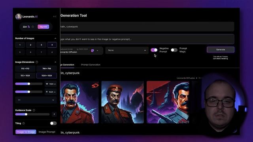
Task: Click the negative prompt input field
Action: 147,39
